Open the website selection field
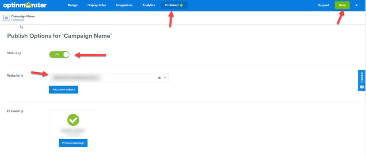 (109, 78)
